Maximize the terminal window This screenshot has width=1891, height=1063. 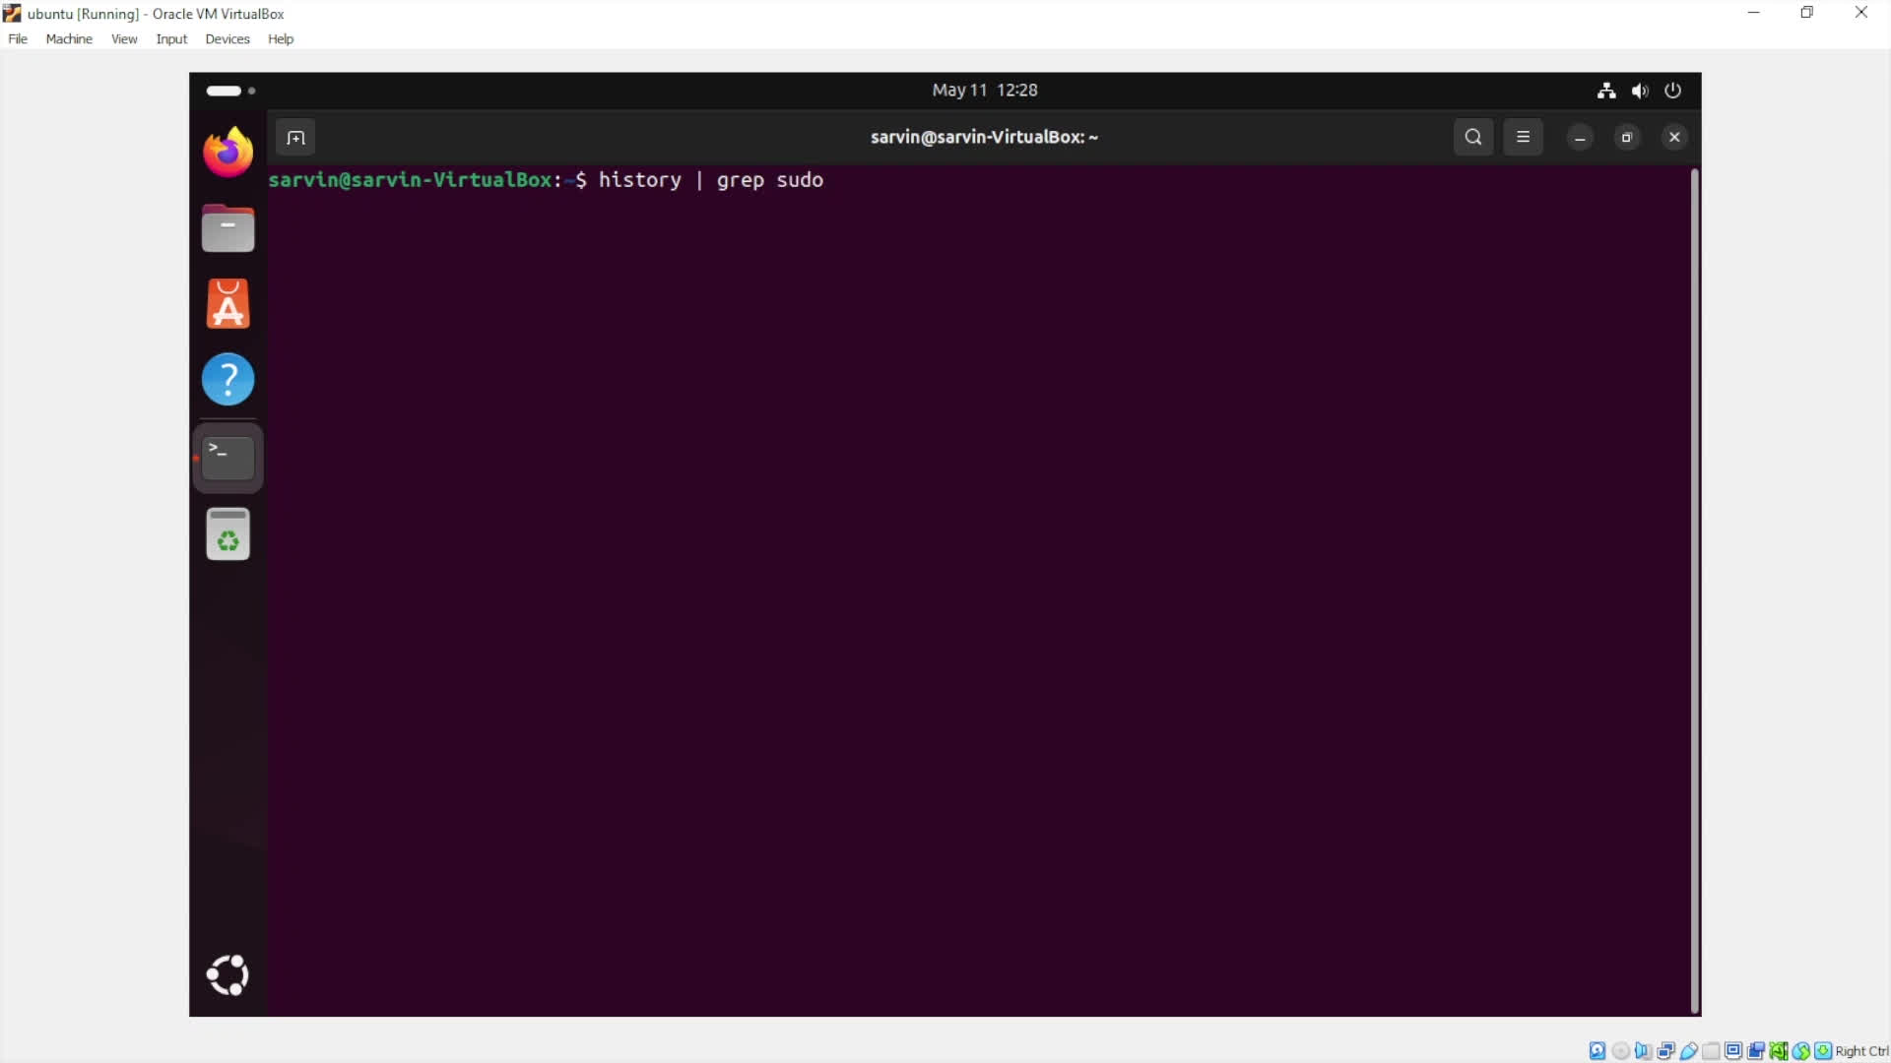tap(1627, 138)
